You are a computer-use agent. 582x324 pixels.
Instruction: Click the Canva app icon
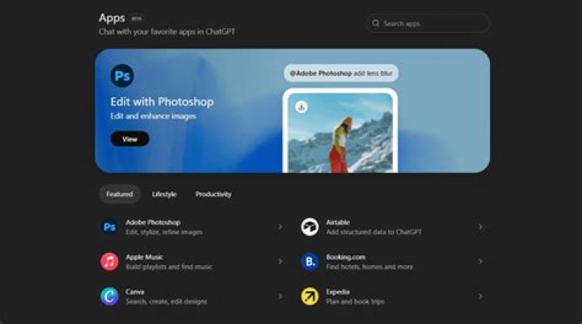[x=109, y=297]
